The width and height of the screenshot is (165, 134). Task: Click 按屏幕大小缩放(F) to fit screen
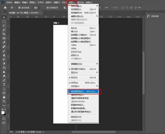(79, 35)
